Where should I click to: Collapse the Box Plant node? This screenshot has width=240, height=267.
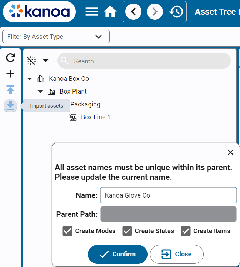(x=40, y=91)
